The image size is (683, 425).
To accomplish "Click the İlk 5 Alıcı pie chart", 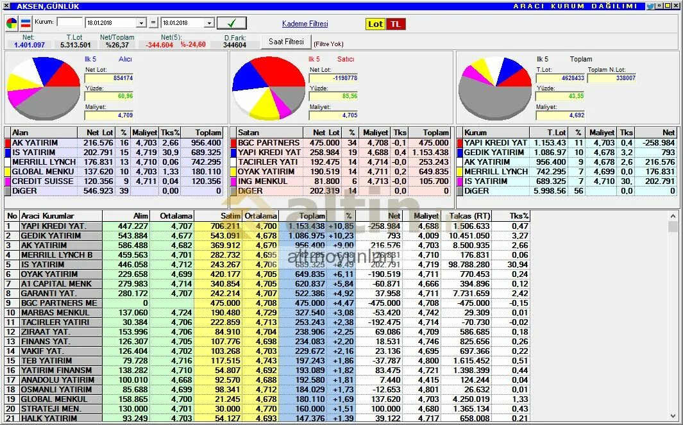I will pyautogui.click(x=44, y=88).
